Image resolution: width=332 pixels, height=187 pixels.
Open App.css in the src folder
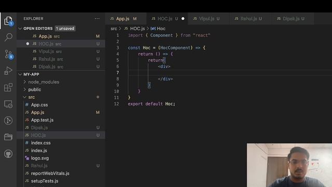coord(61,105)
